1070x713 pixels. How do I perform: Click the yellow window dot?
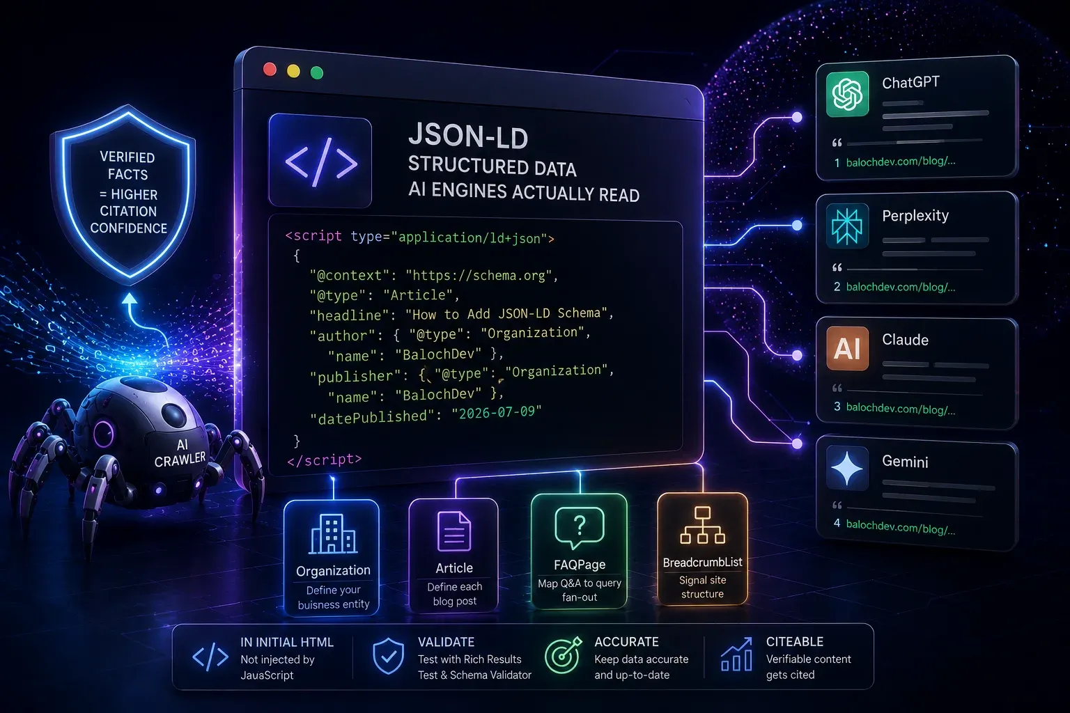tap(293, 71)
